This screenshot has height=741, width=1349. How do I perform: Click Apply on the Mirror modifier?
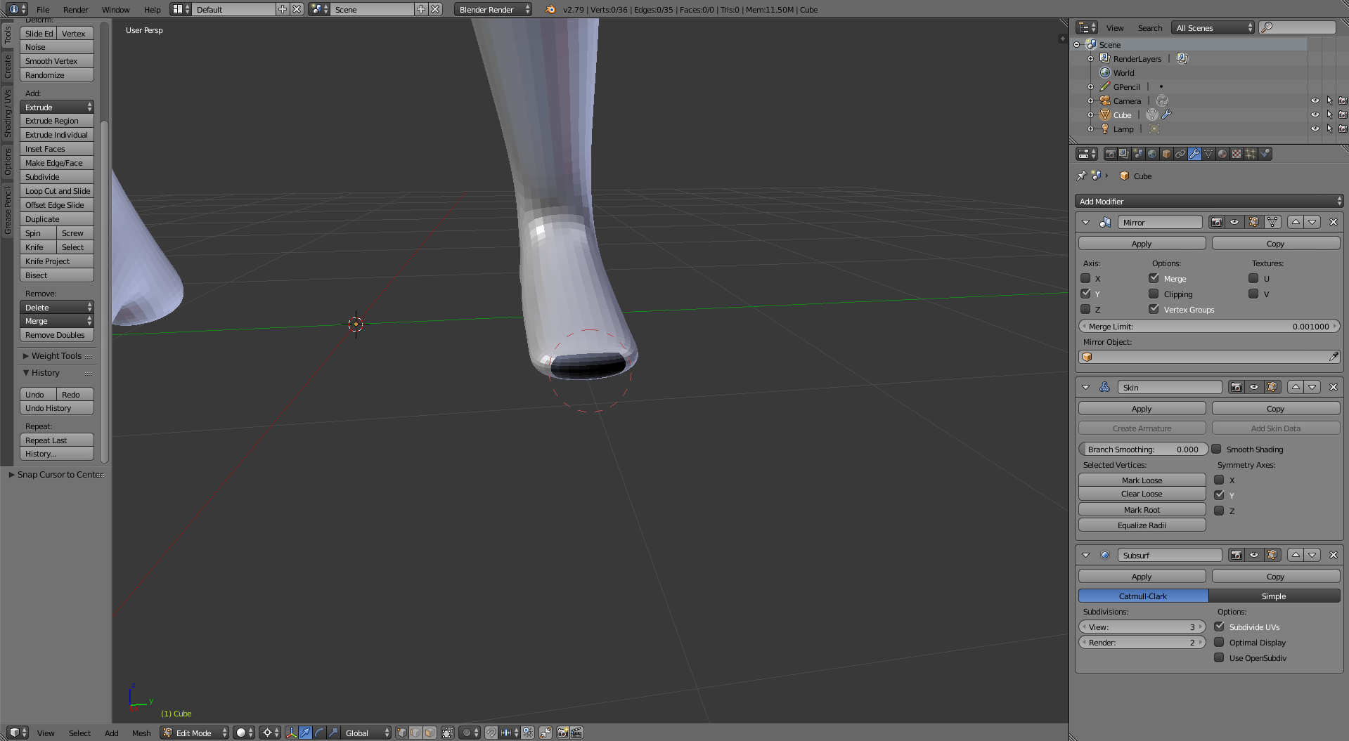click(x=1142, y=243)
